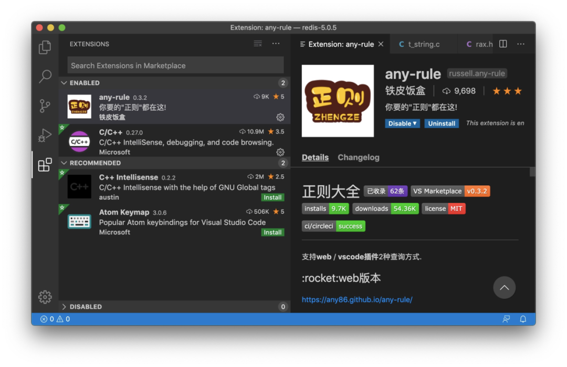Click the errors and warnings status indicator
The width and height of the screenshot is (567, 367).
[55, 319]
